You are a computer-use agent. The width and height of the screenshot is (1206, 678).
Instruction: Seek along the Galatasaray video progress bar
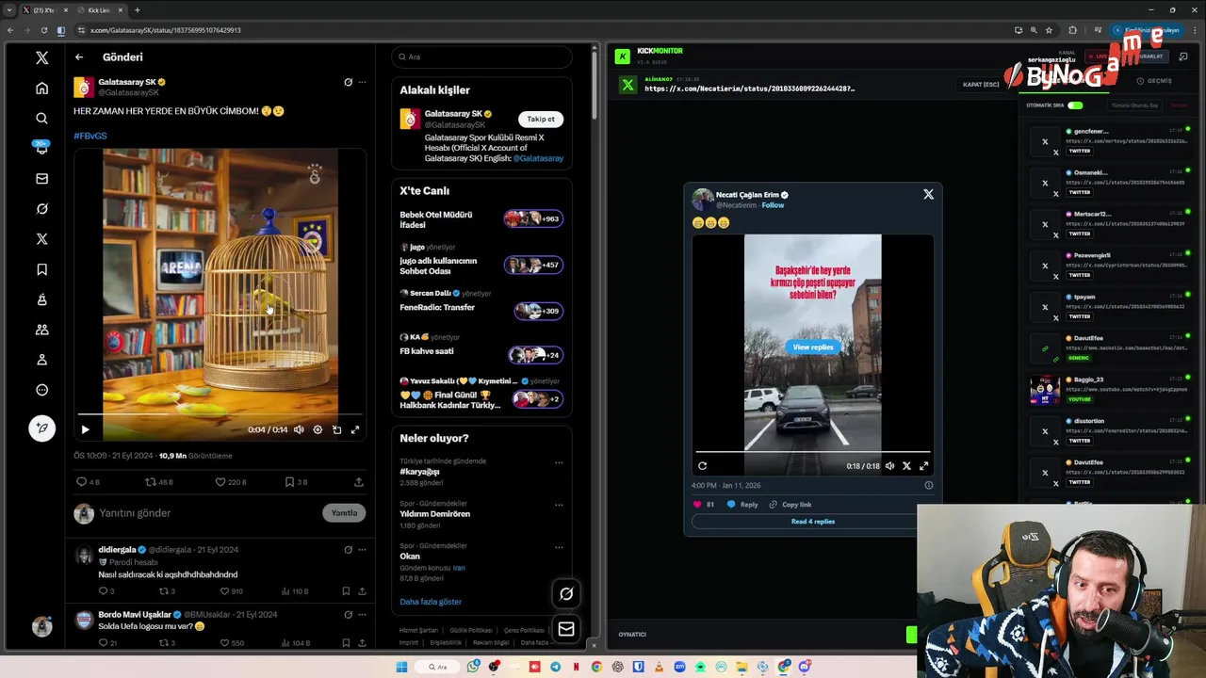click(220, 414)
